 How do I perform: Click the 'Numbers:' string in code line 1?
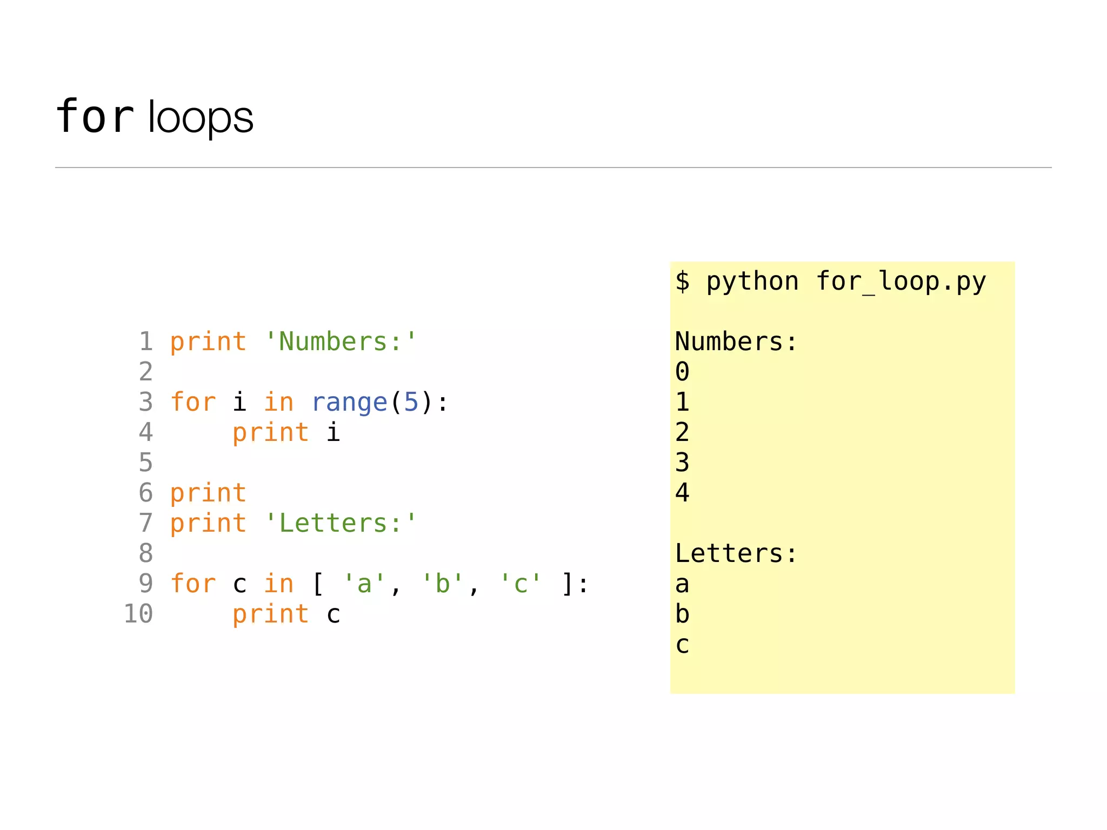341,342
